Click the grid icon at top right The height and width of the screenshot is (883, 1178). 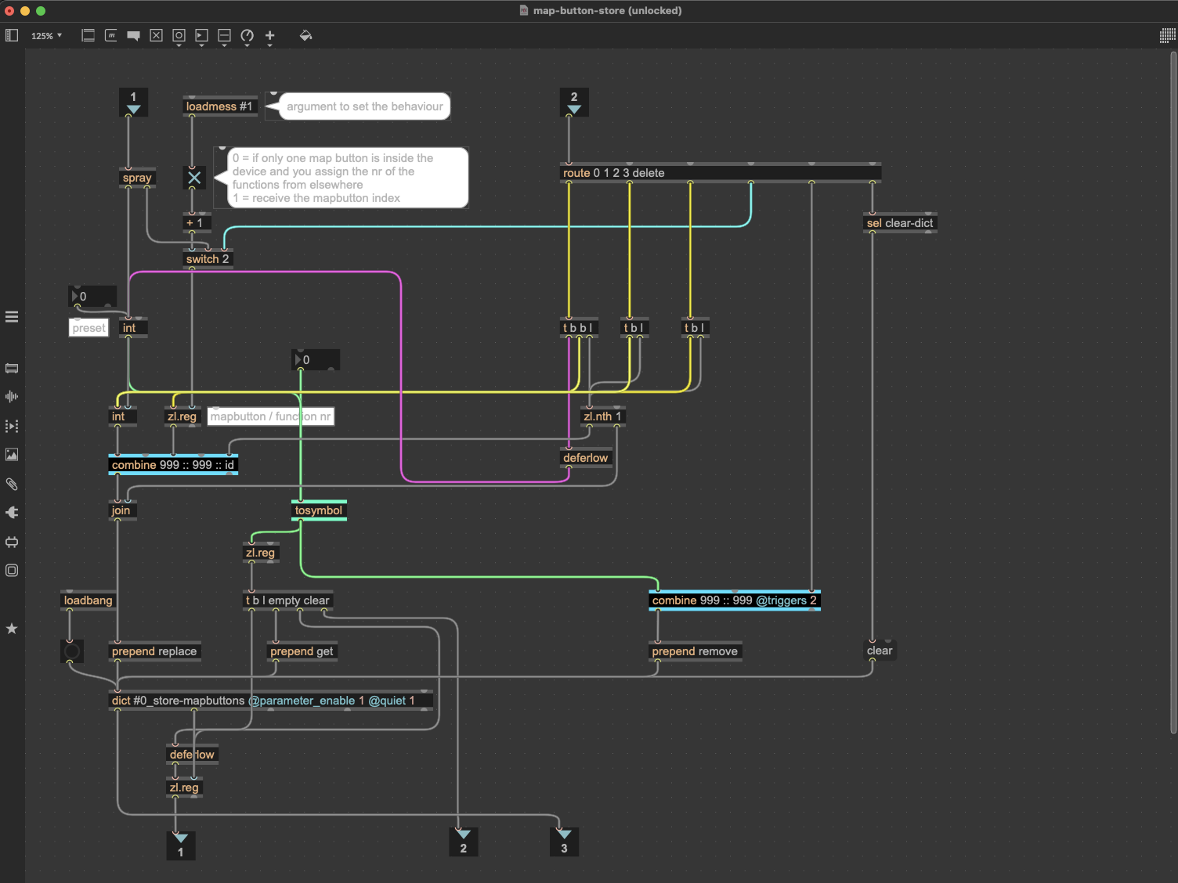1167,35
